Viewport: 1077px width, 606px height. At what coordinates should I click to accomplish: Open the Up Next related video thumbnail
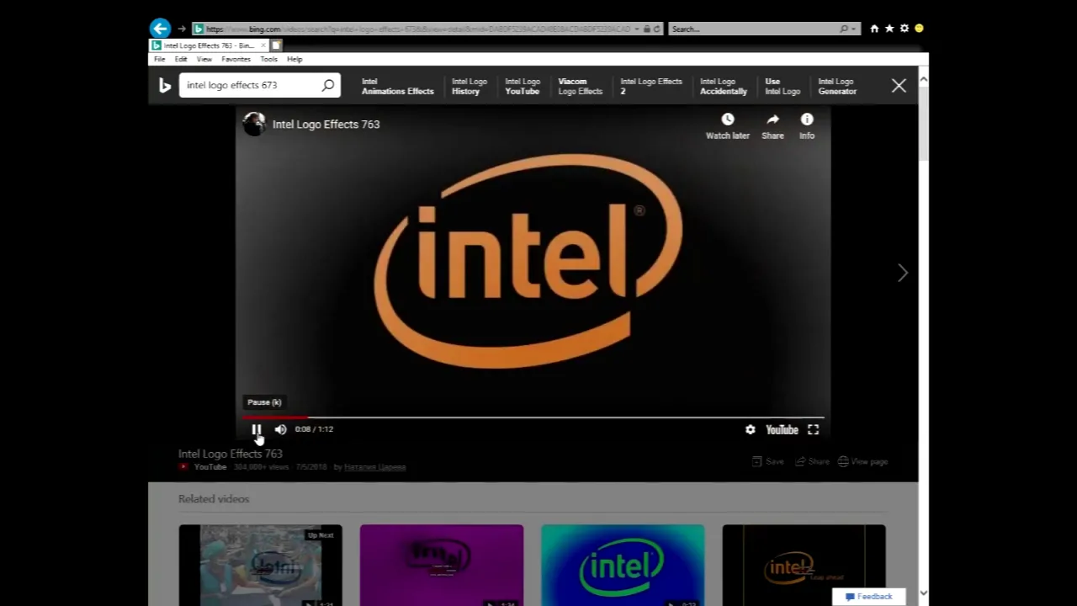260,565
